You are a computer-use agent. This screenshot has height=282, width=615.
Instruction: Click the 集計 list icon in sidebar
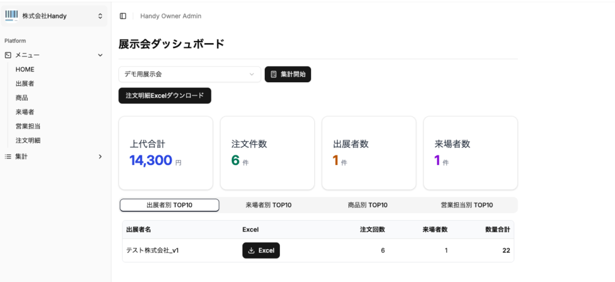(8, 157)
